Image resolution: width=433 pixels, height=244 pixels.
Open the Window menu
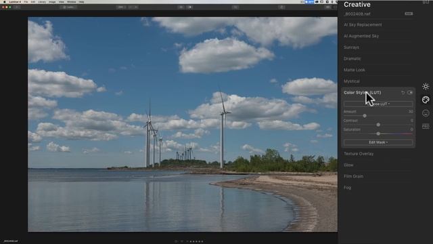pyautogui.click(x=71, y=1)
